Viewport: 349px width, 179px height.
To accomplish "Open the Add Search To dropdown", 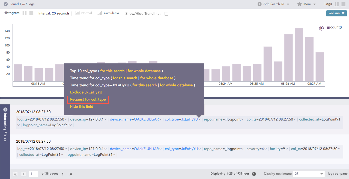I will (273, 4).
